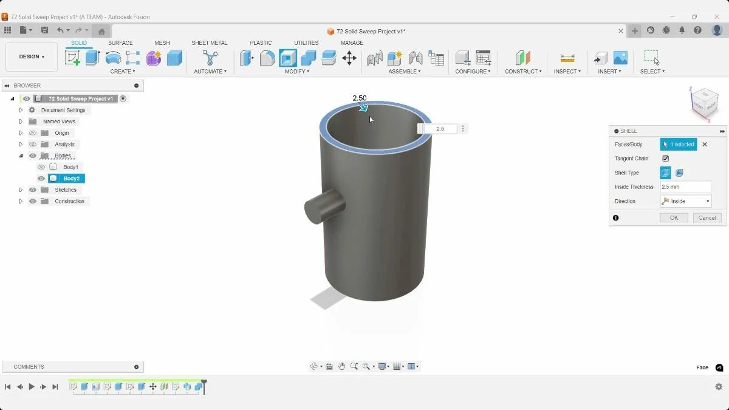Image resolution: width=729 pixels, height=410 pixels.
Task: Open the Create Form purple icon
Action: (x=154, y=58)
